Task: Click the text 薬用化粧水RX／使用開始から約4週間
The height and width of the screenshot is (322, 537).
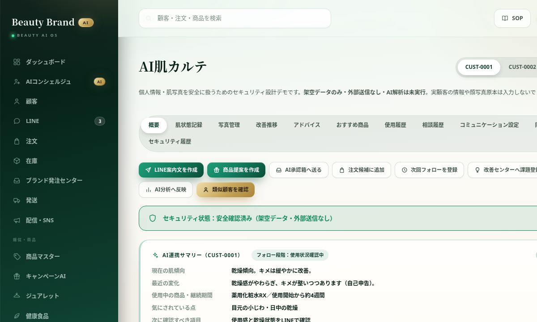Action: 278,295
